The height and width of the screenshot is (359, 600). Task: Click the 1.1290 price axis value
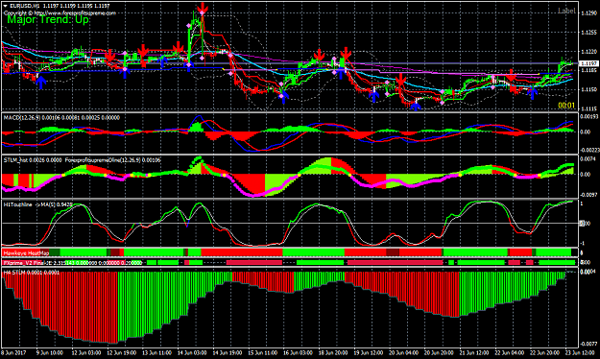[588, 13]
